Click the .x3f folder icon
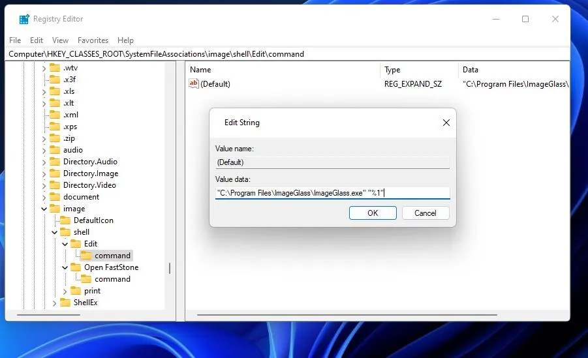 tap(55, 80)
